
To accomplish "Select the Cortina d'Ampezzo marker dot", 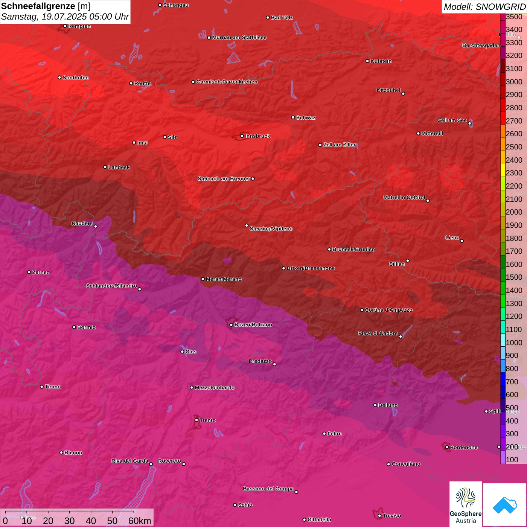I will point(362,310).
